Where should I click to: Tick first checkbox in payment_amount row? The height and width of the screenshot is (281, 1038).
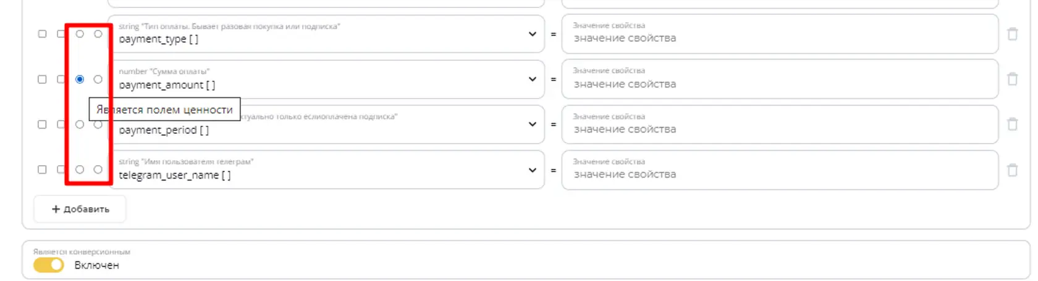pyautogui.click(x=42, y=79)
